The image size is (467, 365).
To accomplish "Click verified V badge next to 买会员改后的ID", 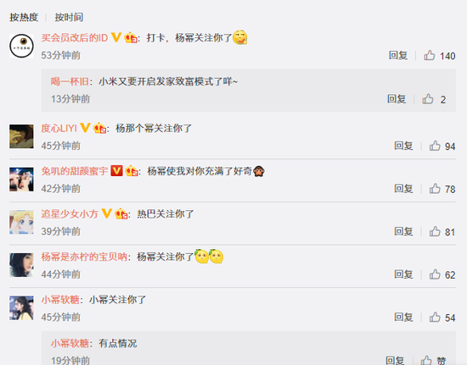I will point(116,37).
